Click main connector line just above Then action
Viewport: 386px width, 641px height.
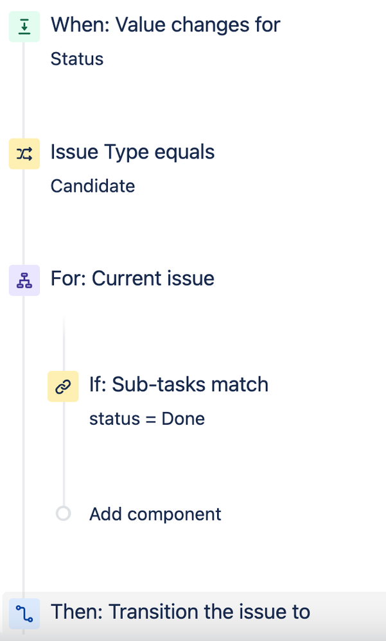coord(24,571)
